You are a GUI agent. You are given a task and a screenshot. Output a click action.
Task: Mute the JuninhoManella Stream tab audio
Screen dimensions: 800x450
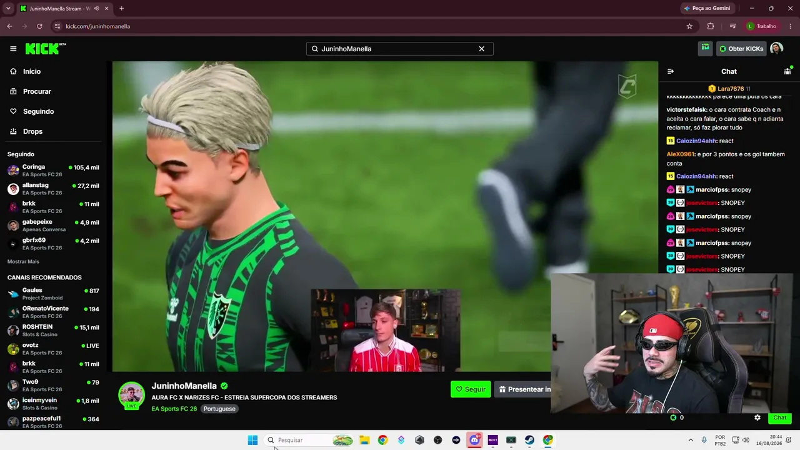pyautogui.click(x=96, y=8)
